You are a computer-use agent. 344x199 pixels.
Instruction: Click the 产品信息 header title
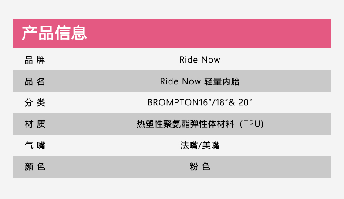coord(54,33)
